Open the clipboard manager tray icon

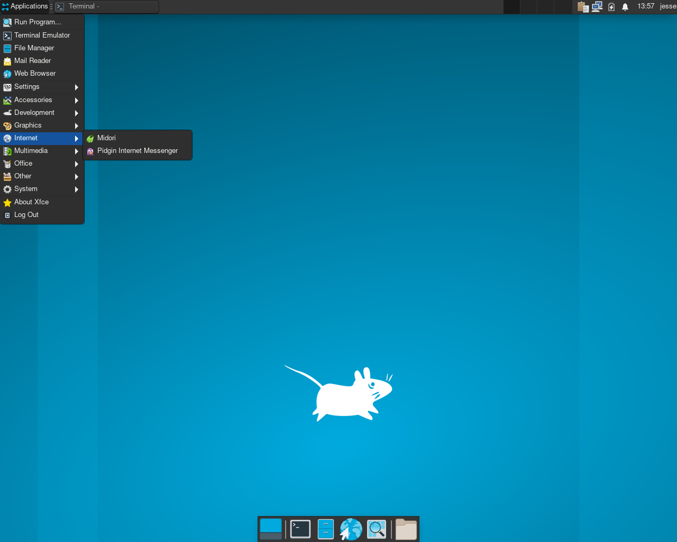pos(583,7)
